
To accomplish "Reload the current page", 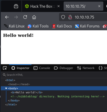I will pyautogui.click(x=25, y=17).
